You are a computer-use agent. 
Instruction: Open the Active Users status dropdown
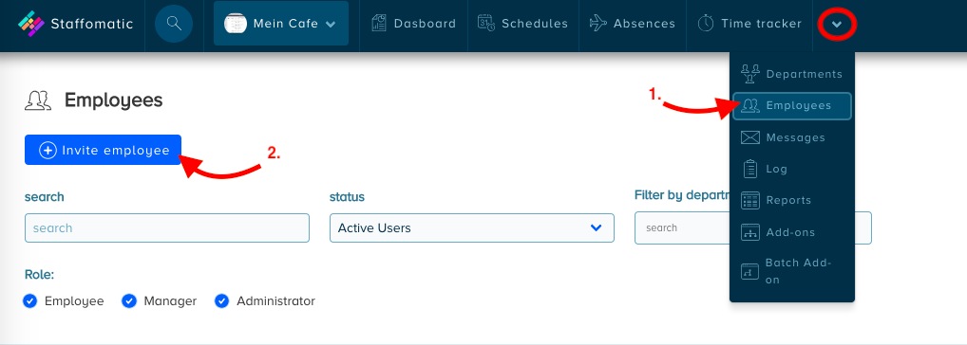click(472, 228)
